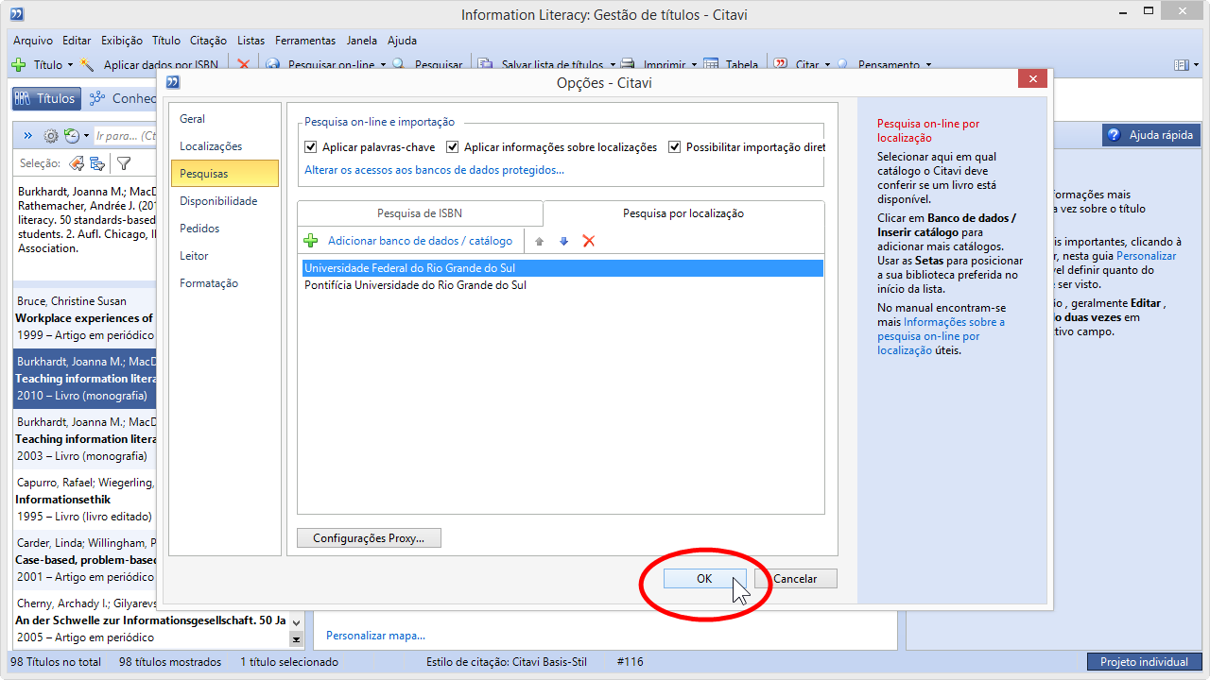Screen dimensions: 1210x680
Task: Click the Conhecimento network icon
Action: tap(97, 98)
